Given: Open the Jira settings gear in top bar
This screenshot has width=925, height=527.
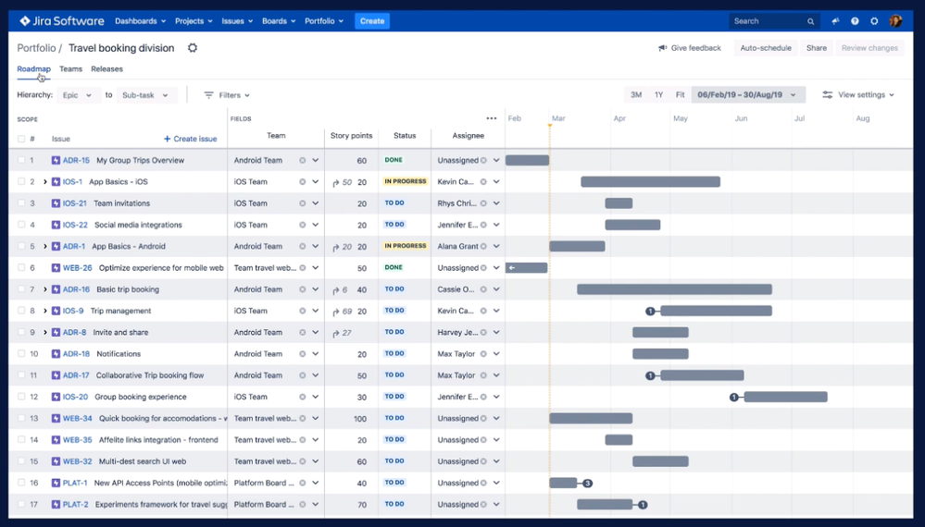Looking at the screenshot, I should (874, 21).
